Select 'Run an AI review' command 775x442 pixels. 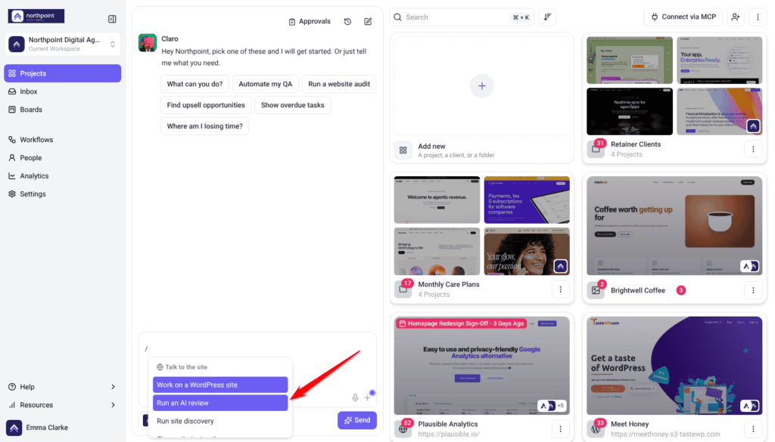click(220, 403)
